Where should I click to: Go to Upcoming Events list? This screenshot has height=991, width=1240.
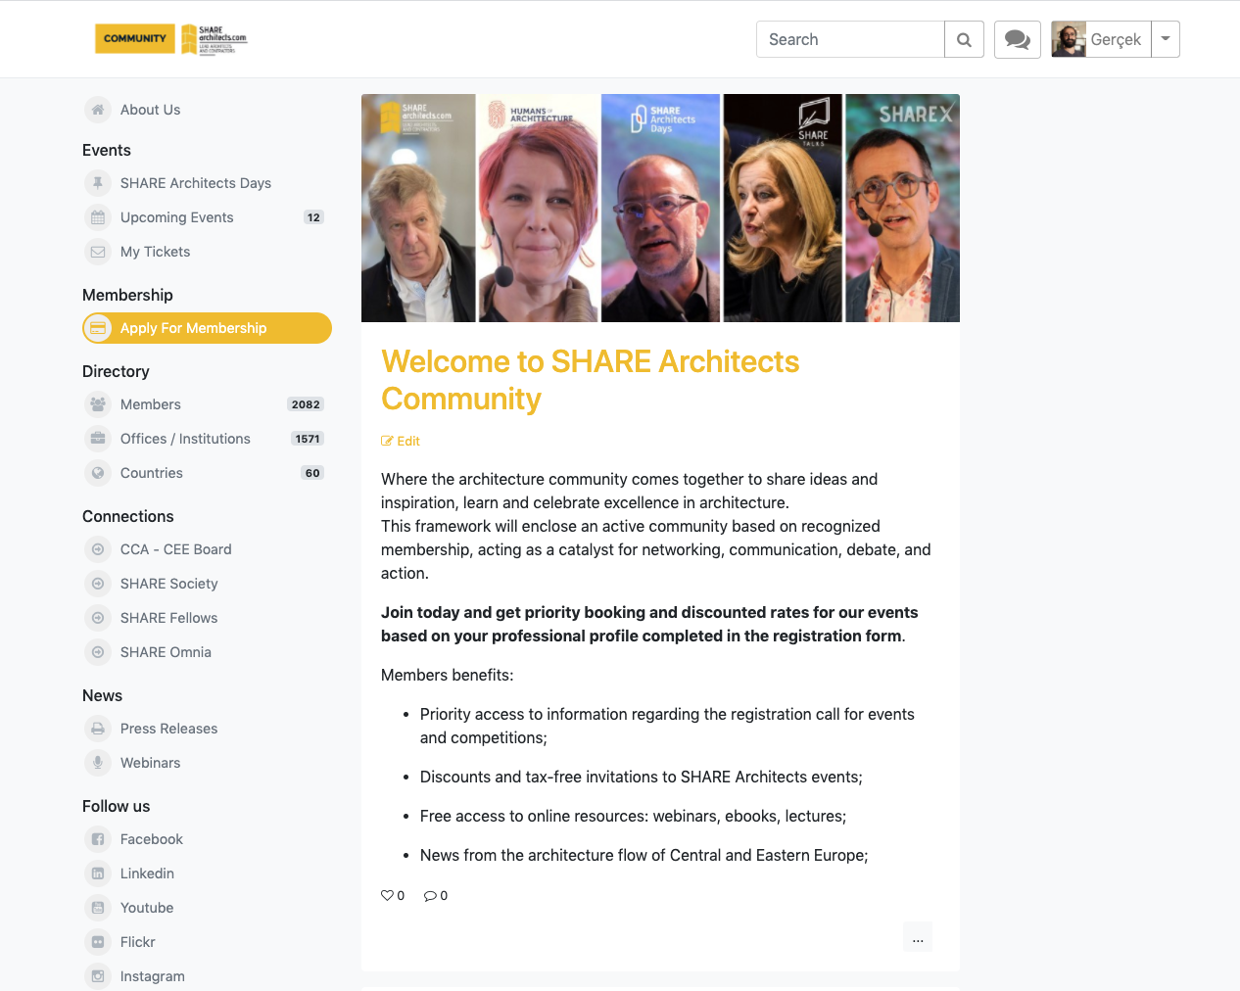[x=176, y=217]
